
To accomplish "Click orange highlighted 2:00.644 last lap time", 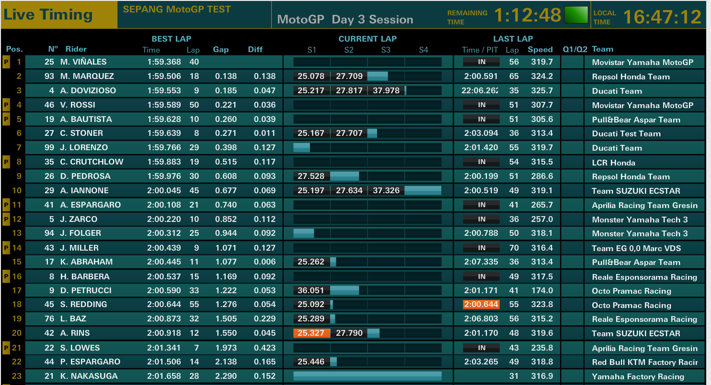I will pyautogui.click(x=481, y=305).
